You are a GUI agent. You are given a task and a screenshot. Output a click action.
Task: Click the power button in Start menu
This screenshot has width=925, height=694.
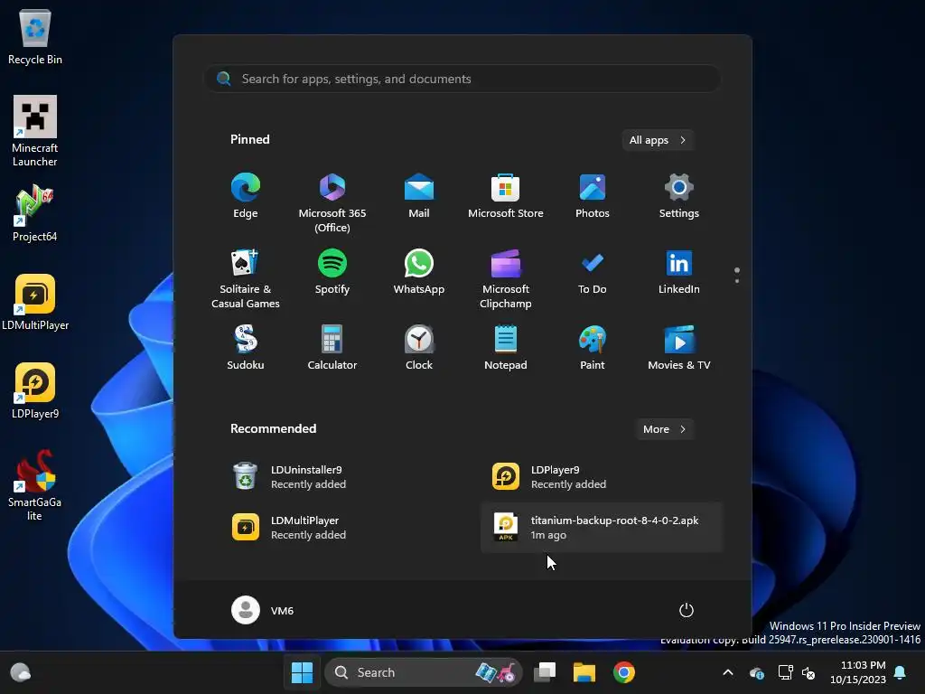pyautogui.click(x=687, y=610)
